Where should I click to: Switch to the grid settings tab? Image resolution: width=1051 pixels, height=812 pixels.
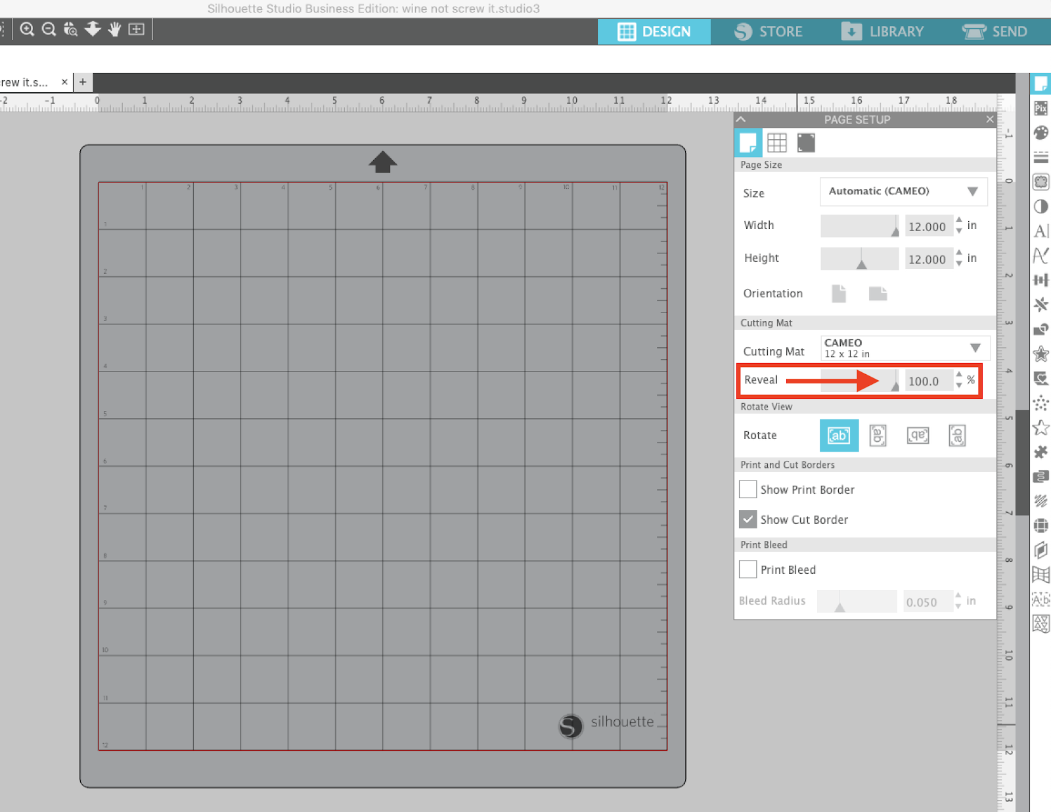click(777, 142)
